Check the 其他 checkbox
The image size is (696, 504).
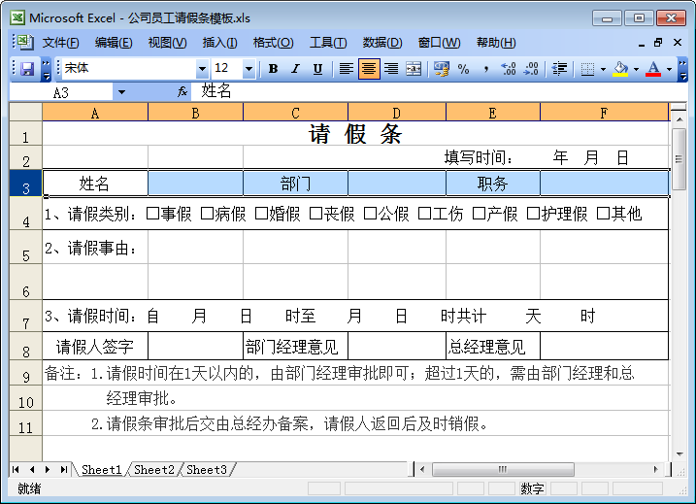[x=603, y=213]
